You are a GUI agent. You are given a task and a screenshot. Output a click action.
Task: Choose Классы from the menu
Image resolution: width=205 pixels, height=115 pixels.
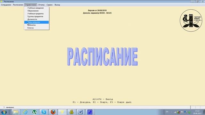click(37, 28)
